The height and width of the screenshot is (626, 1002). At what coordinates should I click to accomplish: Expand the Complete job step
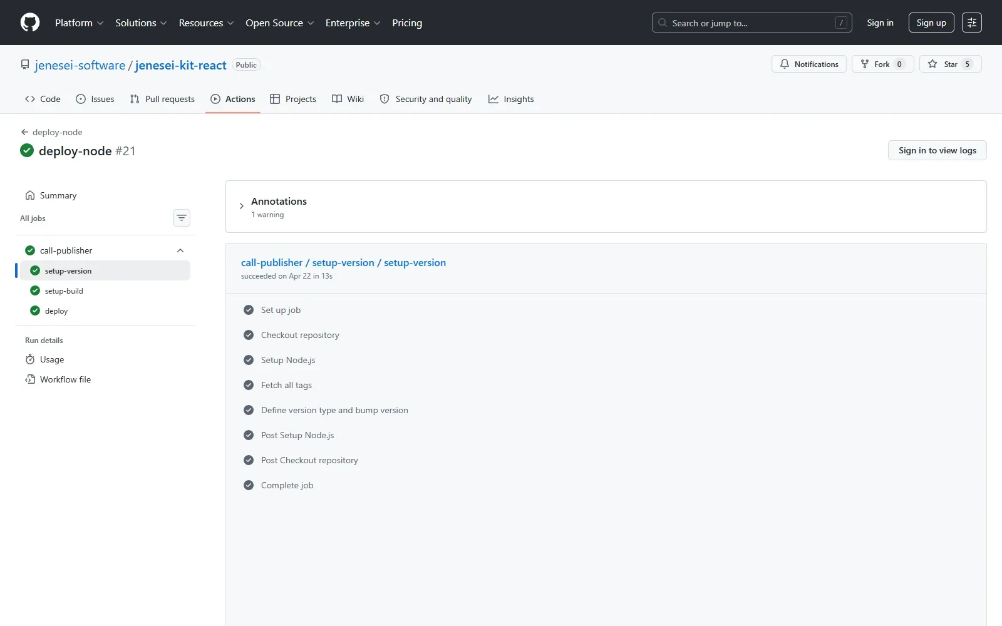606,485
